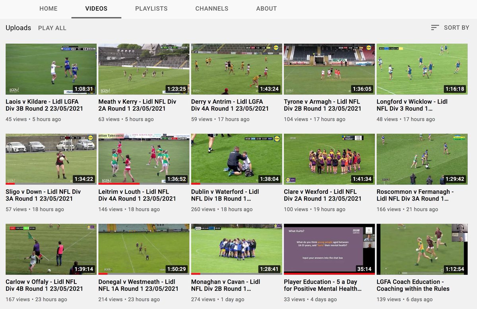Viewport: 477px width, 309px height.
Task: Open Clare v Wexford video thumbnail
Action: [329, 159]
